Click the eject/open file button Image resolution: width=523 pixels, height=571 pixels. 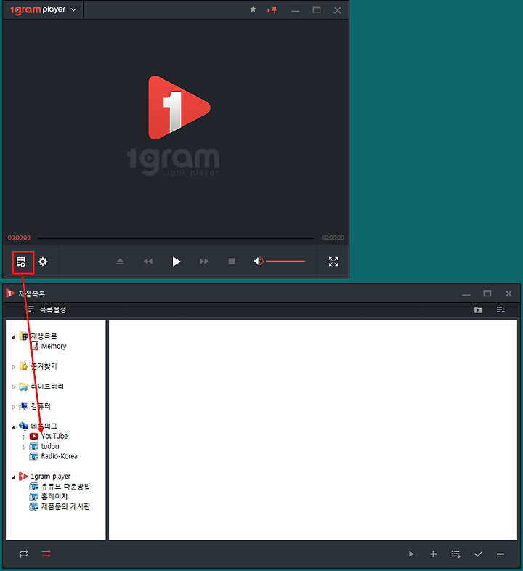(120, 262)
